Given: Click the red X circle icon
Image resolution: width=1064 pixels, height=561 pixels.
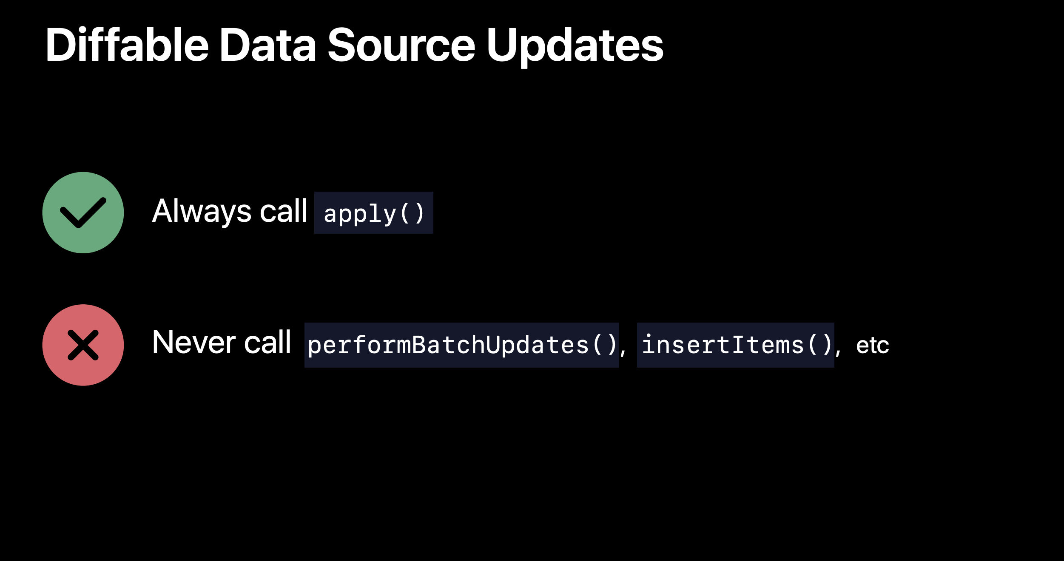Looking at the screenshot, I should 83,345.
